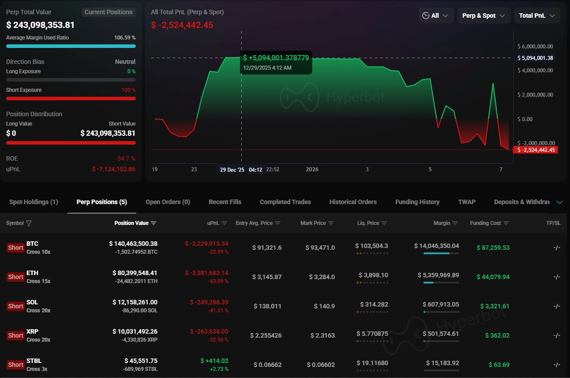The height and width of the screenshot is (378, 570).
Task: Click the Position Distribution red bar
Action: point(71,142)
